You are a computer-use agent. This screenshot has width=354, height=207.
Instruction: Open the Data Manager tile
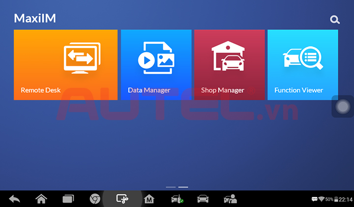[156, 65]
